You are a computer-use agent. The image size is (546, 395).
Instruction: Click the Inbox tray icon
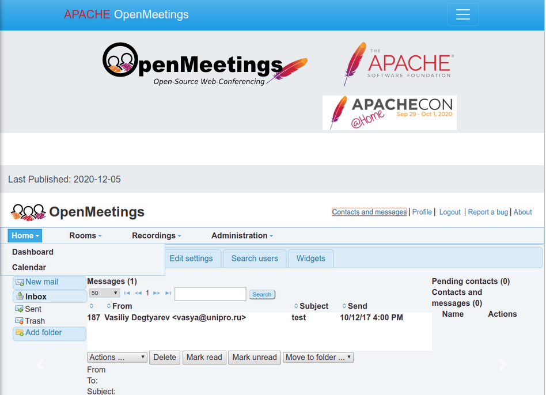(20, 296)
